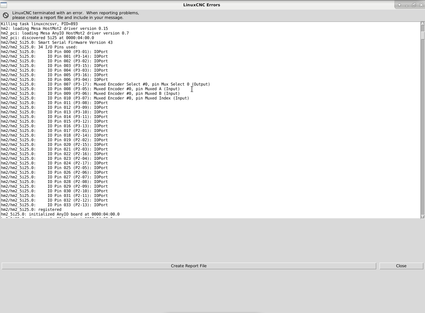
Task: Grab the log vertical scrollbar thumb
Action: click(423, 35)
